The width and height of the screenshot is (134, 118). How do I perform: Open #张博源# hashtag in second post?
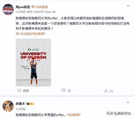click(74, 115)
